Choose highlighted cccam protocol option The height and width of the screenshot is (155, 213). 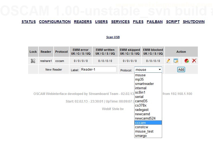pyautogui.click(x=148, y=123)
